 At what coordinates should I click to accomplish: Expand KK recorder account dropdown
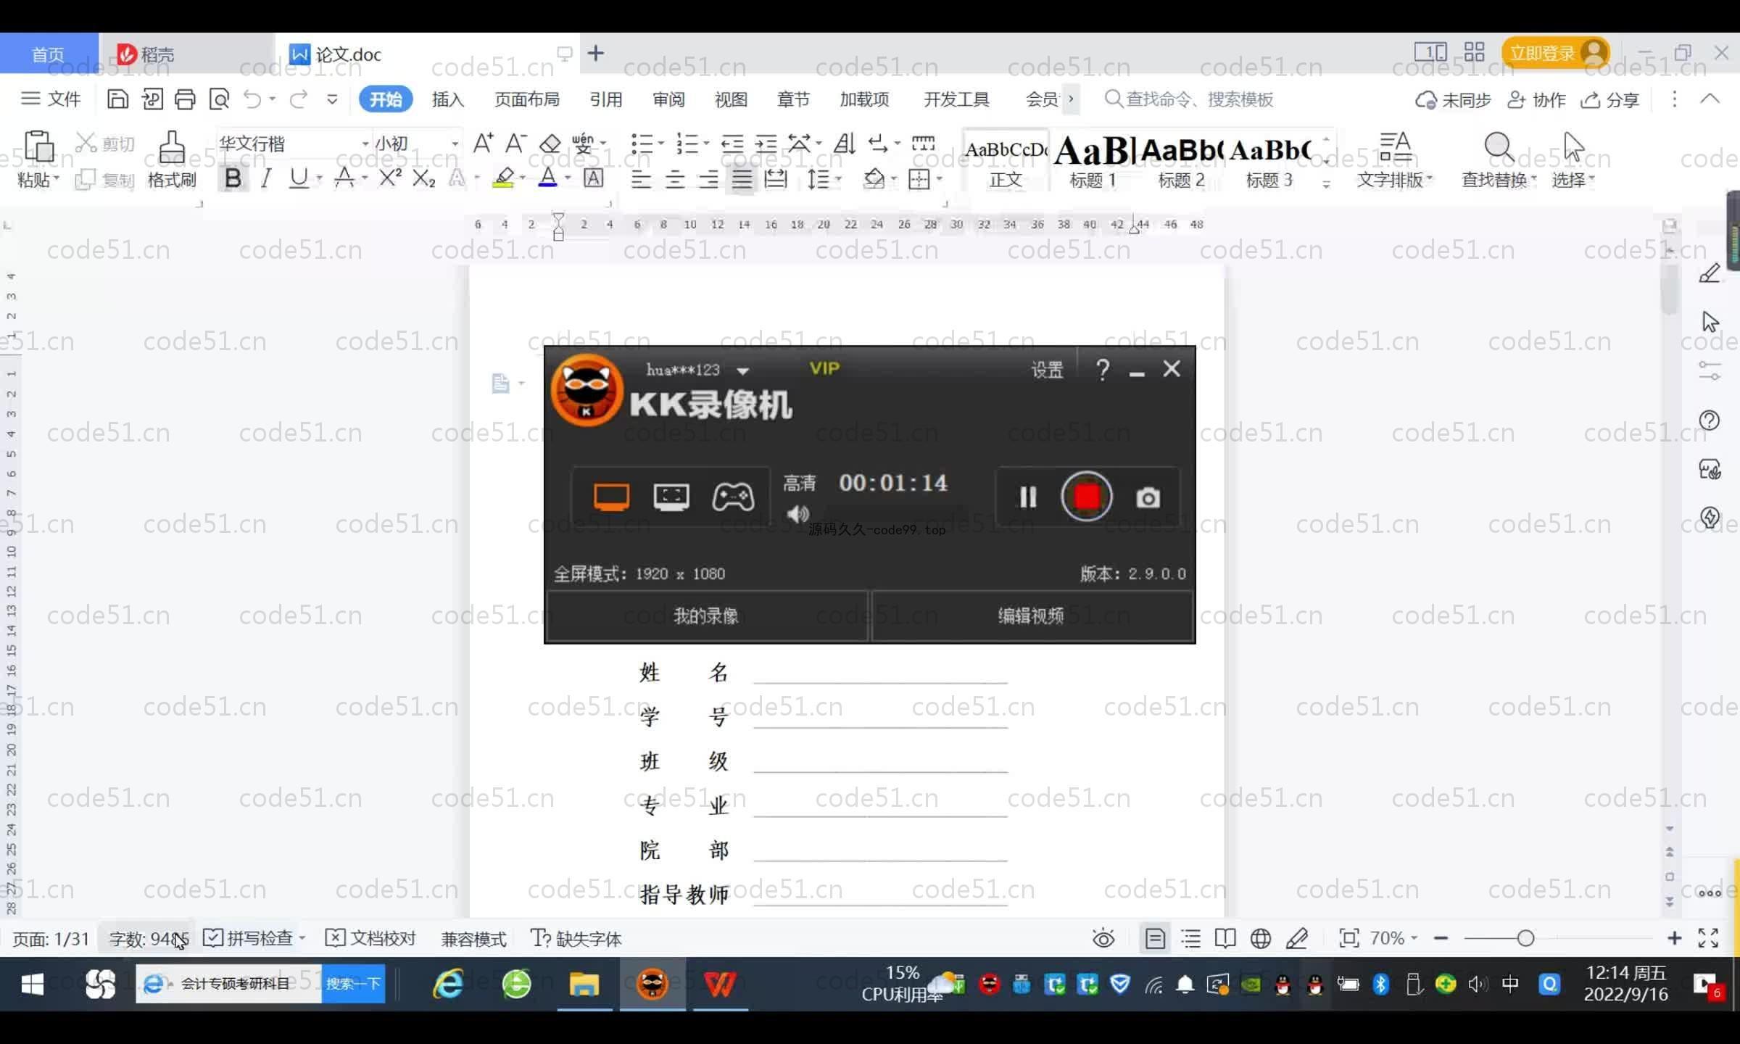pos(742,371)
